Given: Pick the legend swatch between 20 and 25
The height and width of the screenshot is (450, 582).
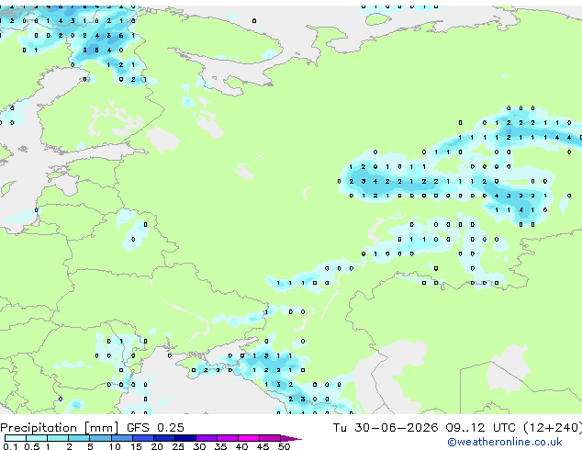Looking at the screenshot, I should 164,438.
